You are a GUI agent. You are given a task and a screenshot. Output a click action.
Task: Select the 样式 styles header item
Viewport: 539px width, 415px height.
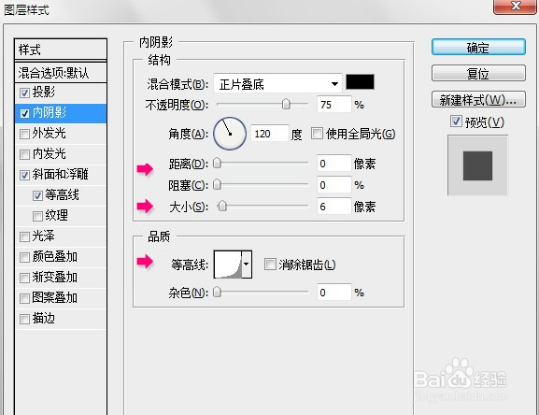pyautogui.click(x=61, y=50)
